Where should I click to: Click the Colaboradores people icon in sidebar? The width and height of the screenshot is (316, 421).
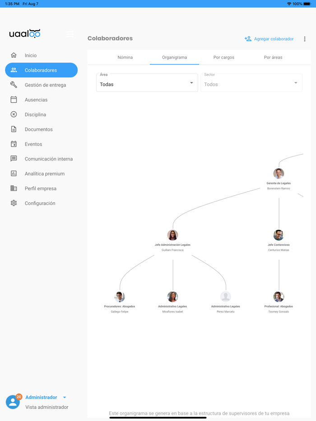(x=14, y=70)
